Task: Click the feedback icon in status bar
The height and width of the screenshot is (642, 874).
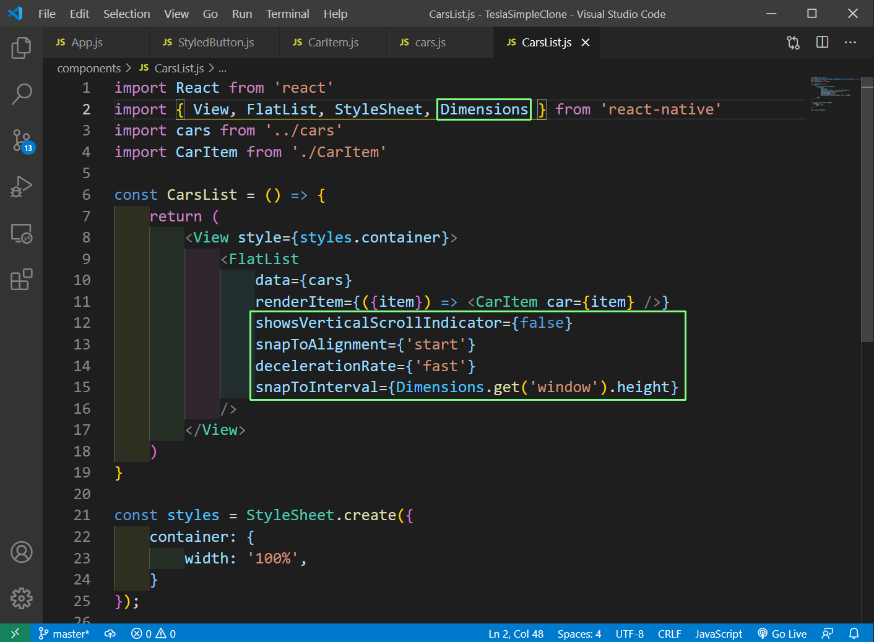Action: (x=827, y=633)
